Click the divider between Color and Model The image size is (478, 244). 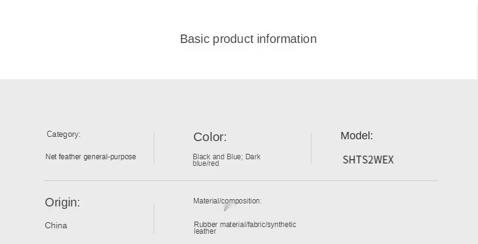(311, 148)
